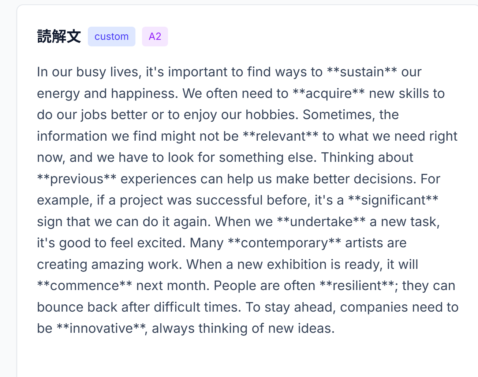Select the word contemporary
Viewport: 478px width, 377px height.
click(x=284, y=243)
